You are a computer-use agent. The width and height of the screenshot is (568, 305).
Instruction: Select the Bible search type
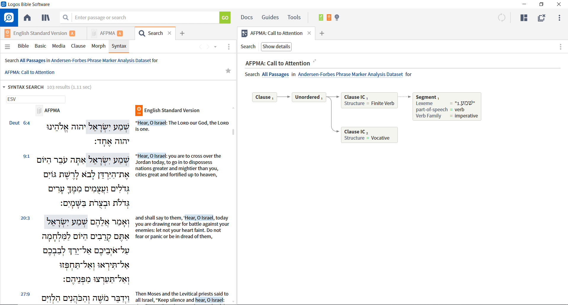[23, 46]
